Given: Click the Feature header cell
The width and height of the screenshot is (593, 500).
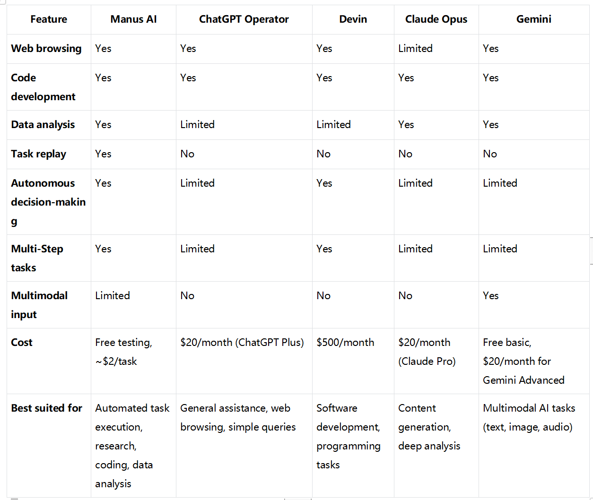Looking at the screenshot, I should click(x=49, y=19).
